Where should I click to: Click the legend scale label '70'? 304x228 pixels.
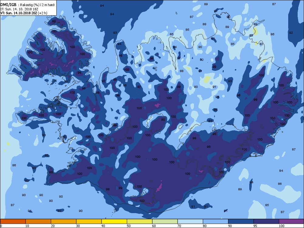click(x=179, y=226)
